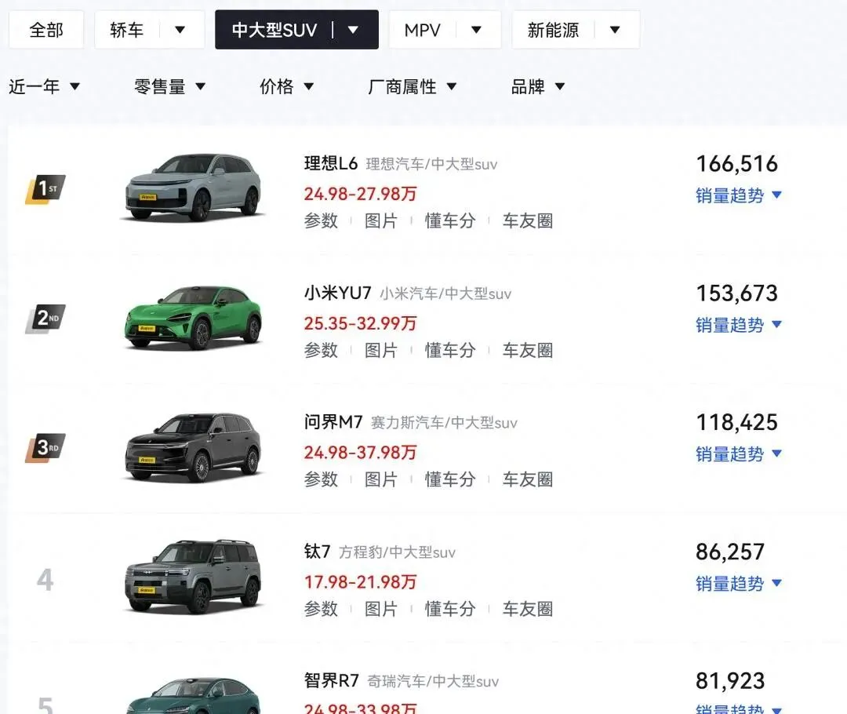Expand 销量趋势 for 理想L6
847x714 pixels.
coord(739,195)
